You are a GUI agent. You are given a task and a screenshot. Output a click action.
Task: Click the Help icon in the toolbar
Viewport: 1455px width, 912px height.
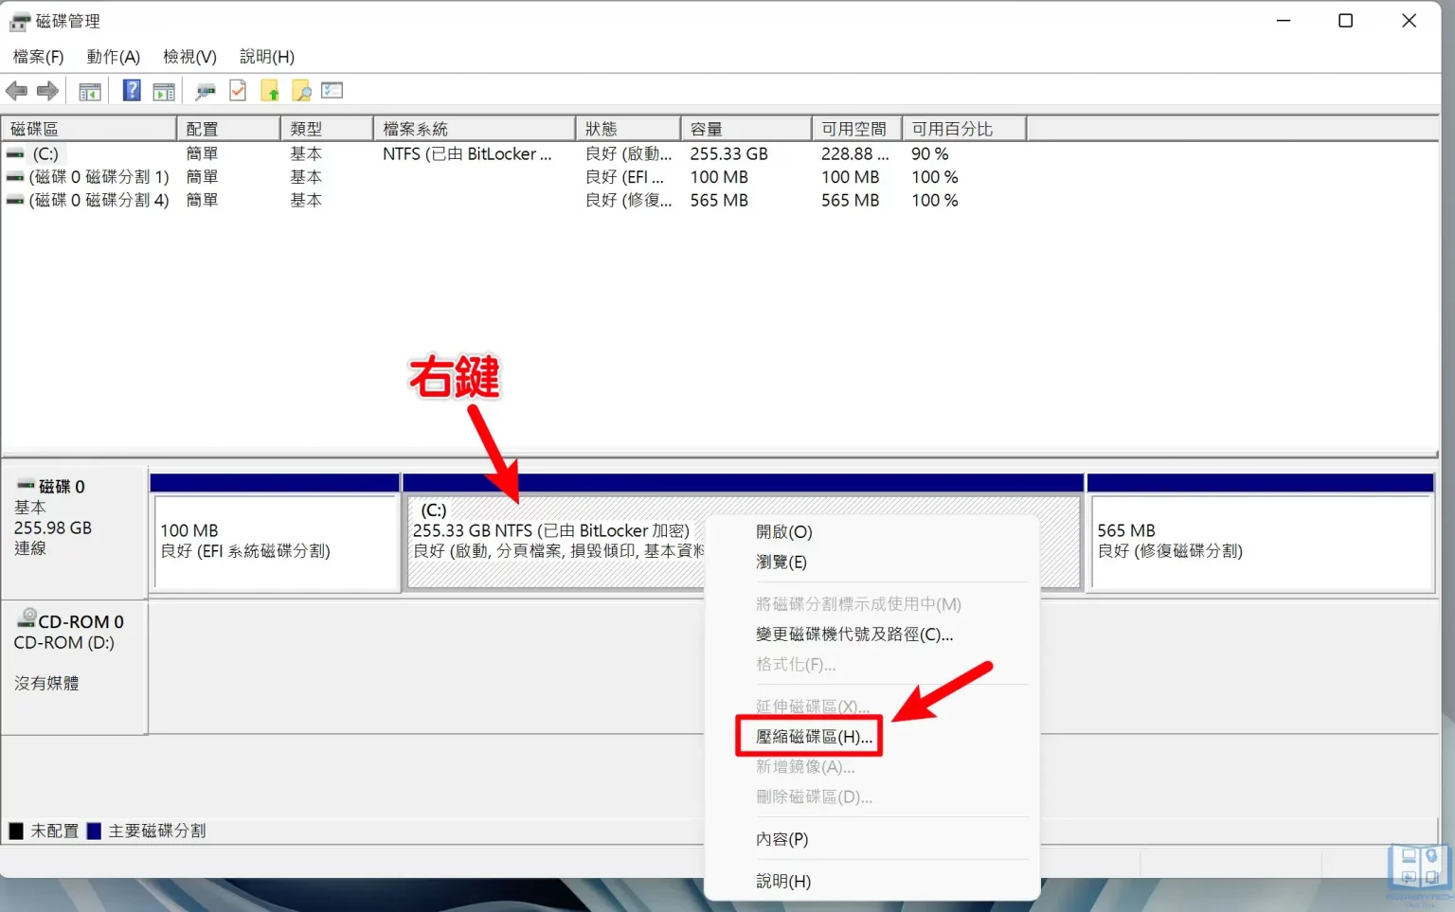coord(132,90)
